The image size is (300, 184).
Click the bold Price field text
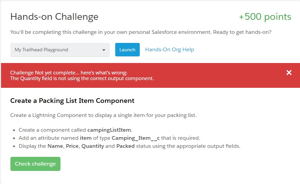[72, 146]
